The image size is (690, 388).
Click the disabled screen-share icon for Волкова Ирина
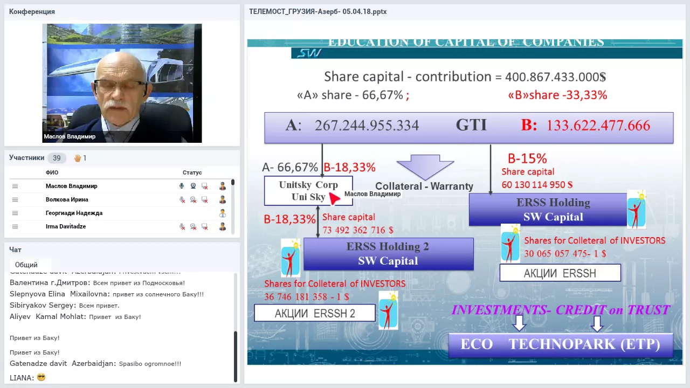tap(205, 199)
